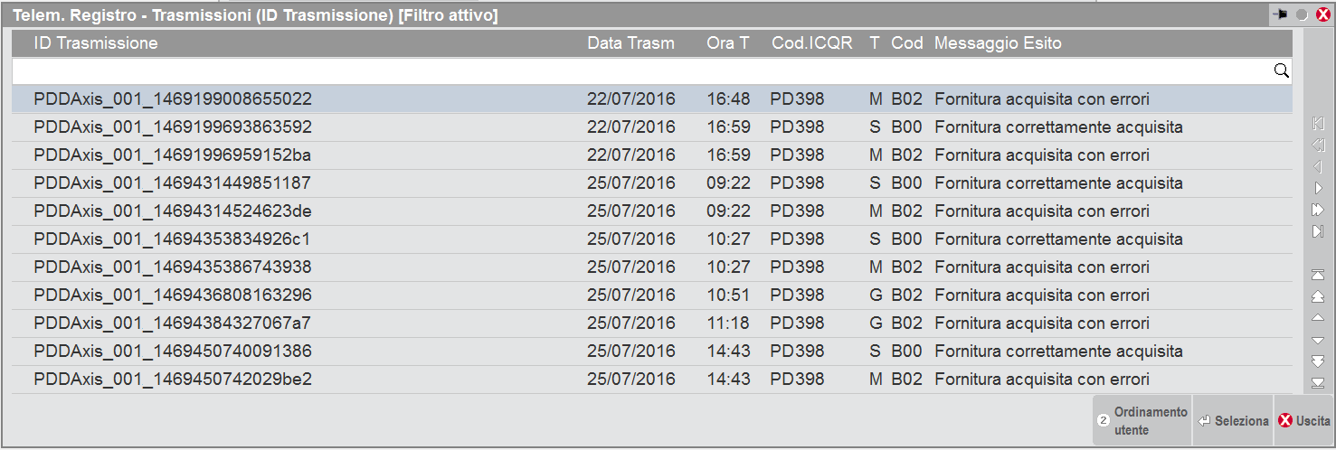
Task: Click the single right arrow icon
Action: 1318,188
